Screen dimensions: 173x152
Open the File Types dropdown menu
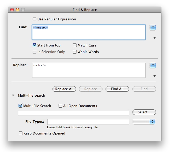(144, 121)
